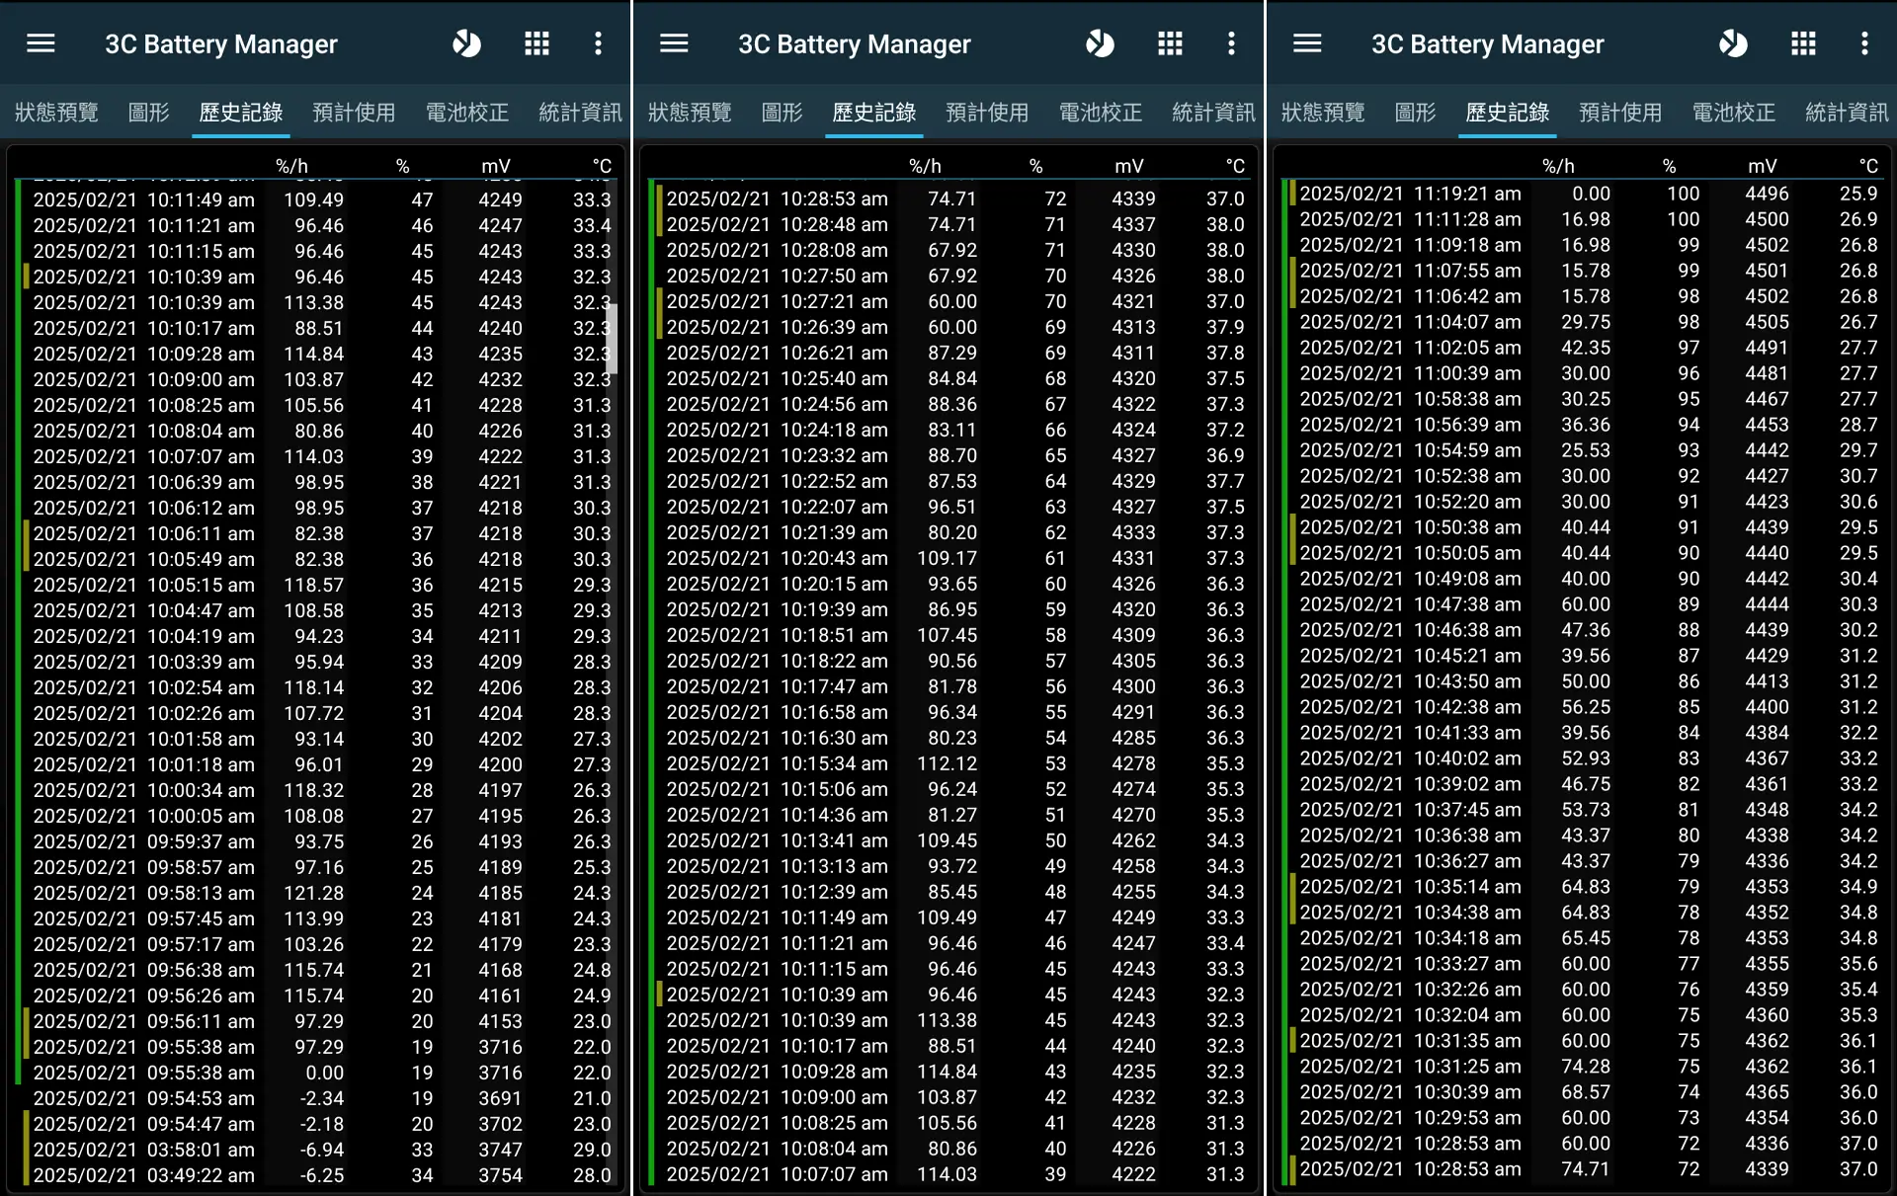The height and width of the screenshot is (1196, 1897).
Task: Tap the pie-chart icon in middle panel
Action: 1100,43
